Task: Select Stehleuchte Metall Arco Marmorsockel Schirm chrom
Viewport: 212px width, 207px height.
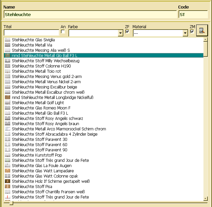Action: pos(59,129)
